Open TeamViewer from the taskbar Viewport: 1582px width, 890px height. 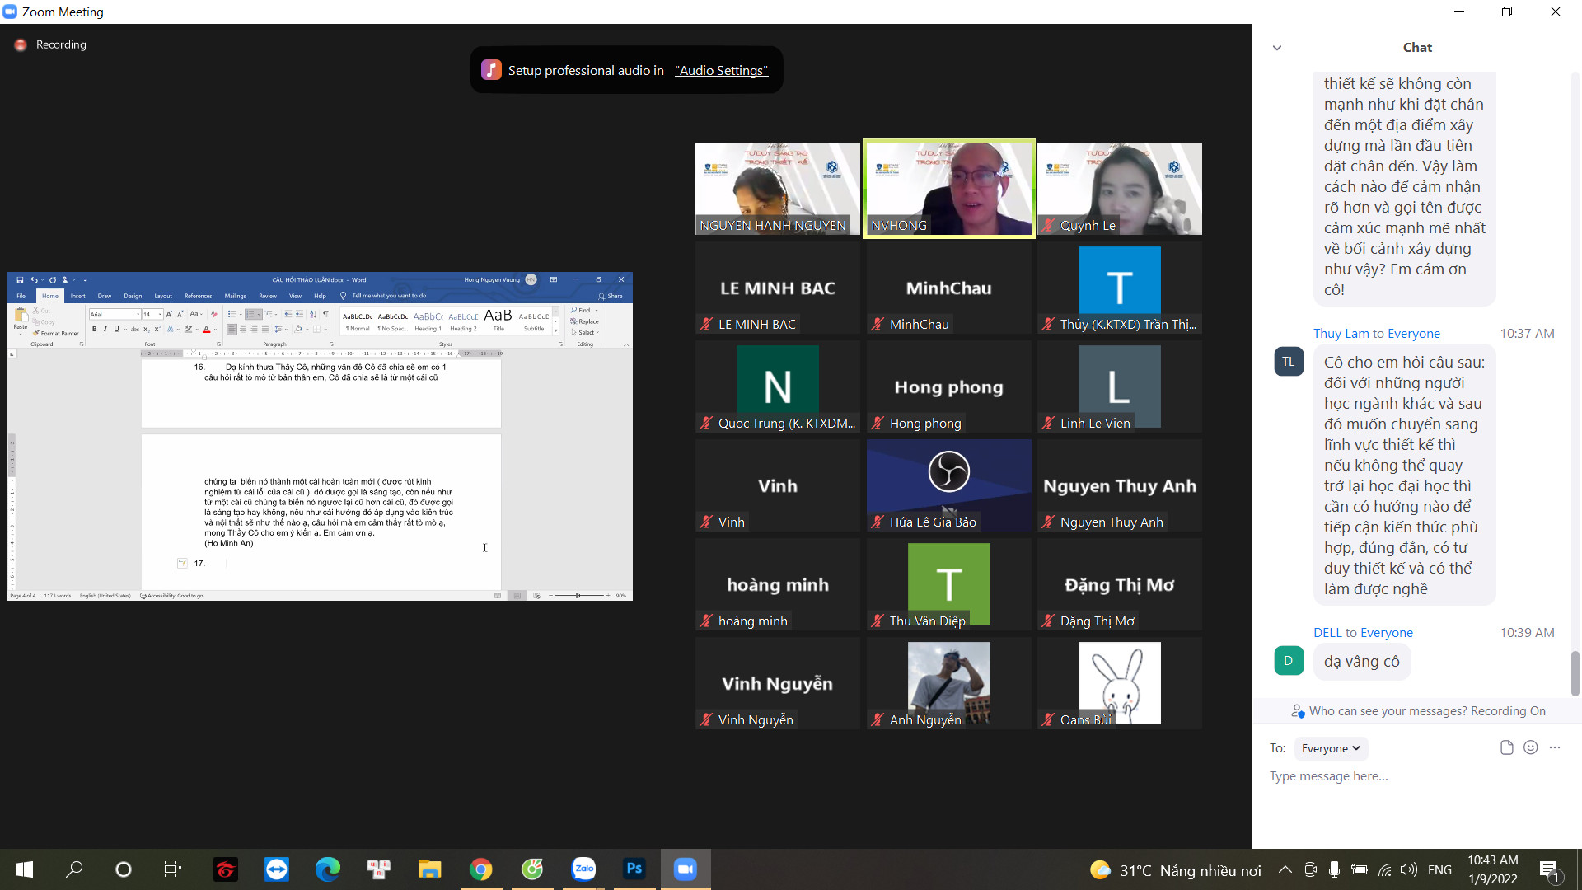(x=277, y=869)
